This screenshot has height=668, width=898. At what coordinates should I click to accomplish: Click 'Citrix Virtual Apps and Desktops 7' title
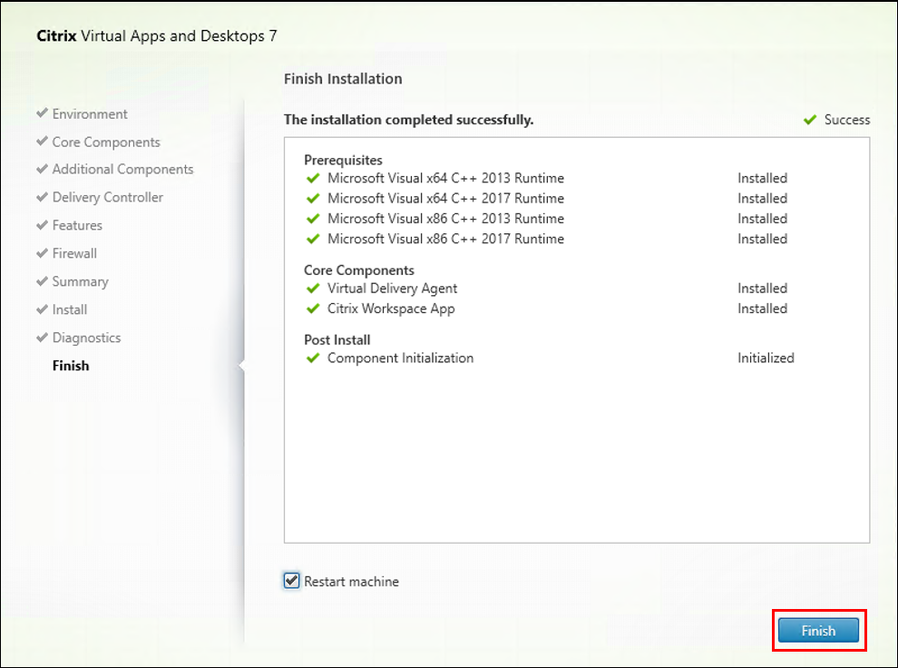coord(157,36)
